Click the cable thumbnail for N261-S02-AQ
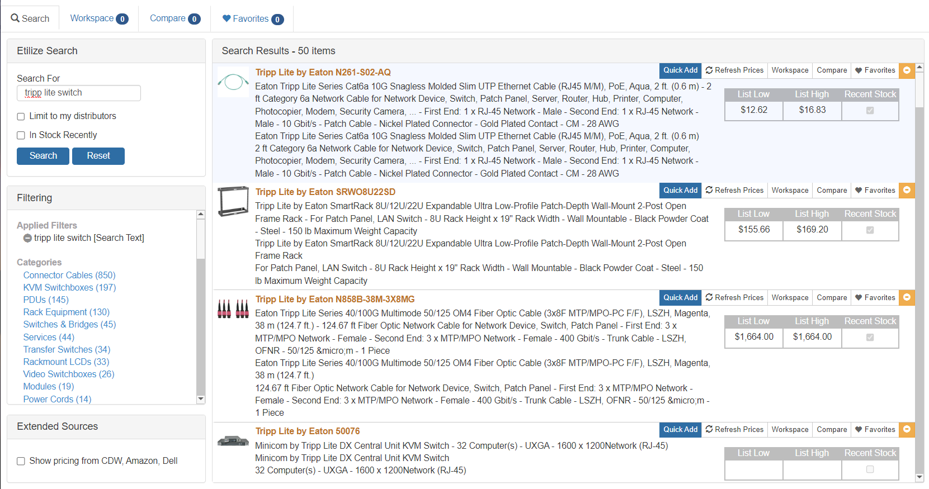Image resolution: width=929 pixels, height=489 pixels. point(233,82)
